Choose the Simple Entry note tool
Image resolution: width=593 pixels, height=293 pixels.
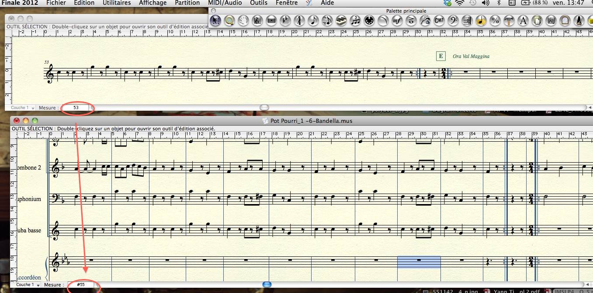313,20
